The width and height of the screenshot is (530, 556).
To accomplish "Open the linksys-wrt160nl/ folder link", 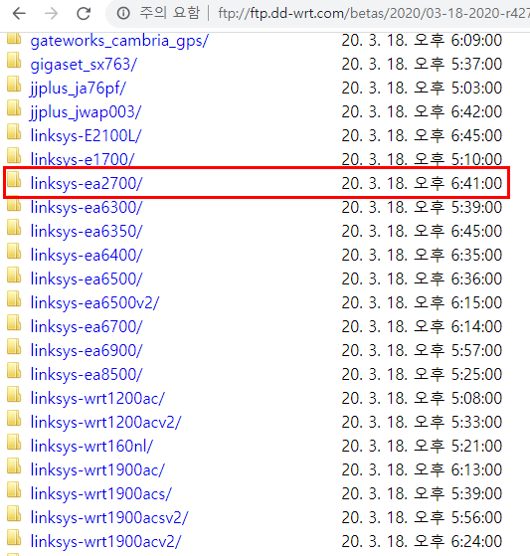I will [x=91, y=447].
